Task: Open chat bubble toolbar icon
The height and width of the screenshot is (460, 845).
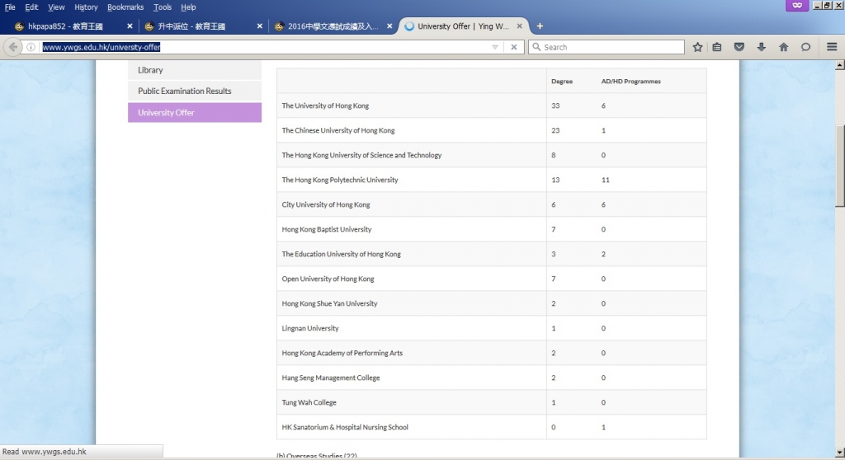Action: [x=805, y=47]
